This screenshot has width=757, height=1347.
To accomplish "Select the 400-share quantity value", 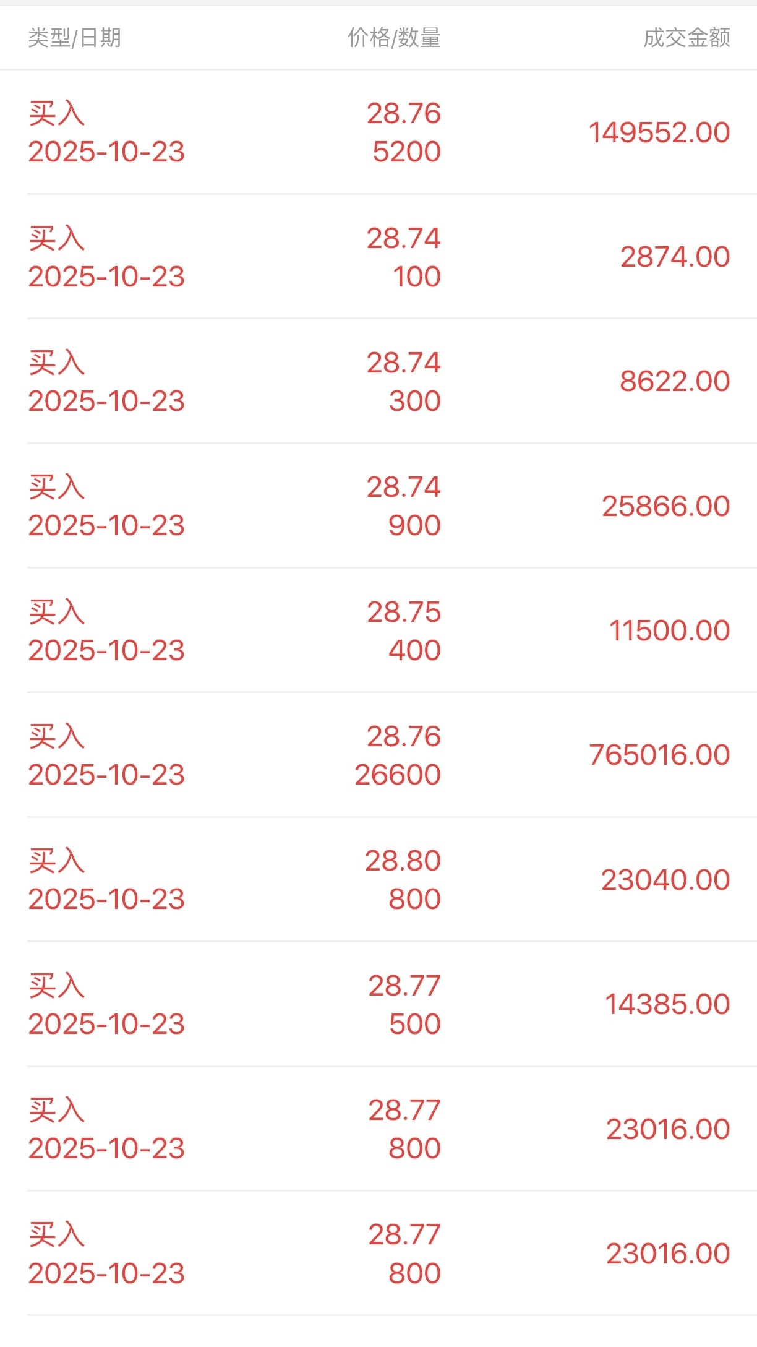I will click(x=414, y=650).
